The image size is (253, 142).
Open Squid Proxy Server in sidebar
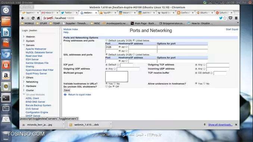tap(36, 73)
